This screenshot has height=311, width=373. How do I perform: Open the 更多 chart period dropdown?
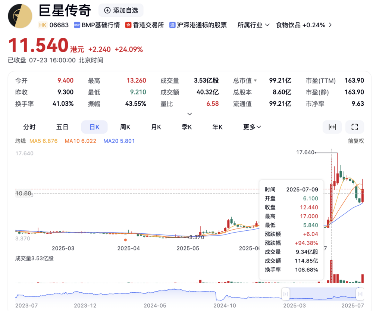click(x=252, y=127)
